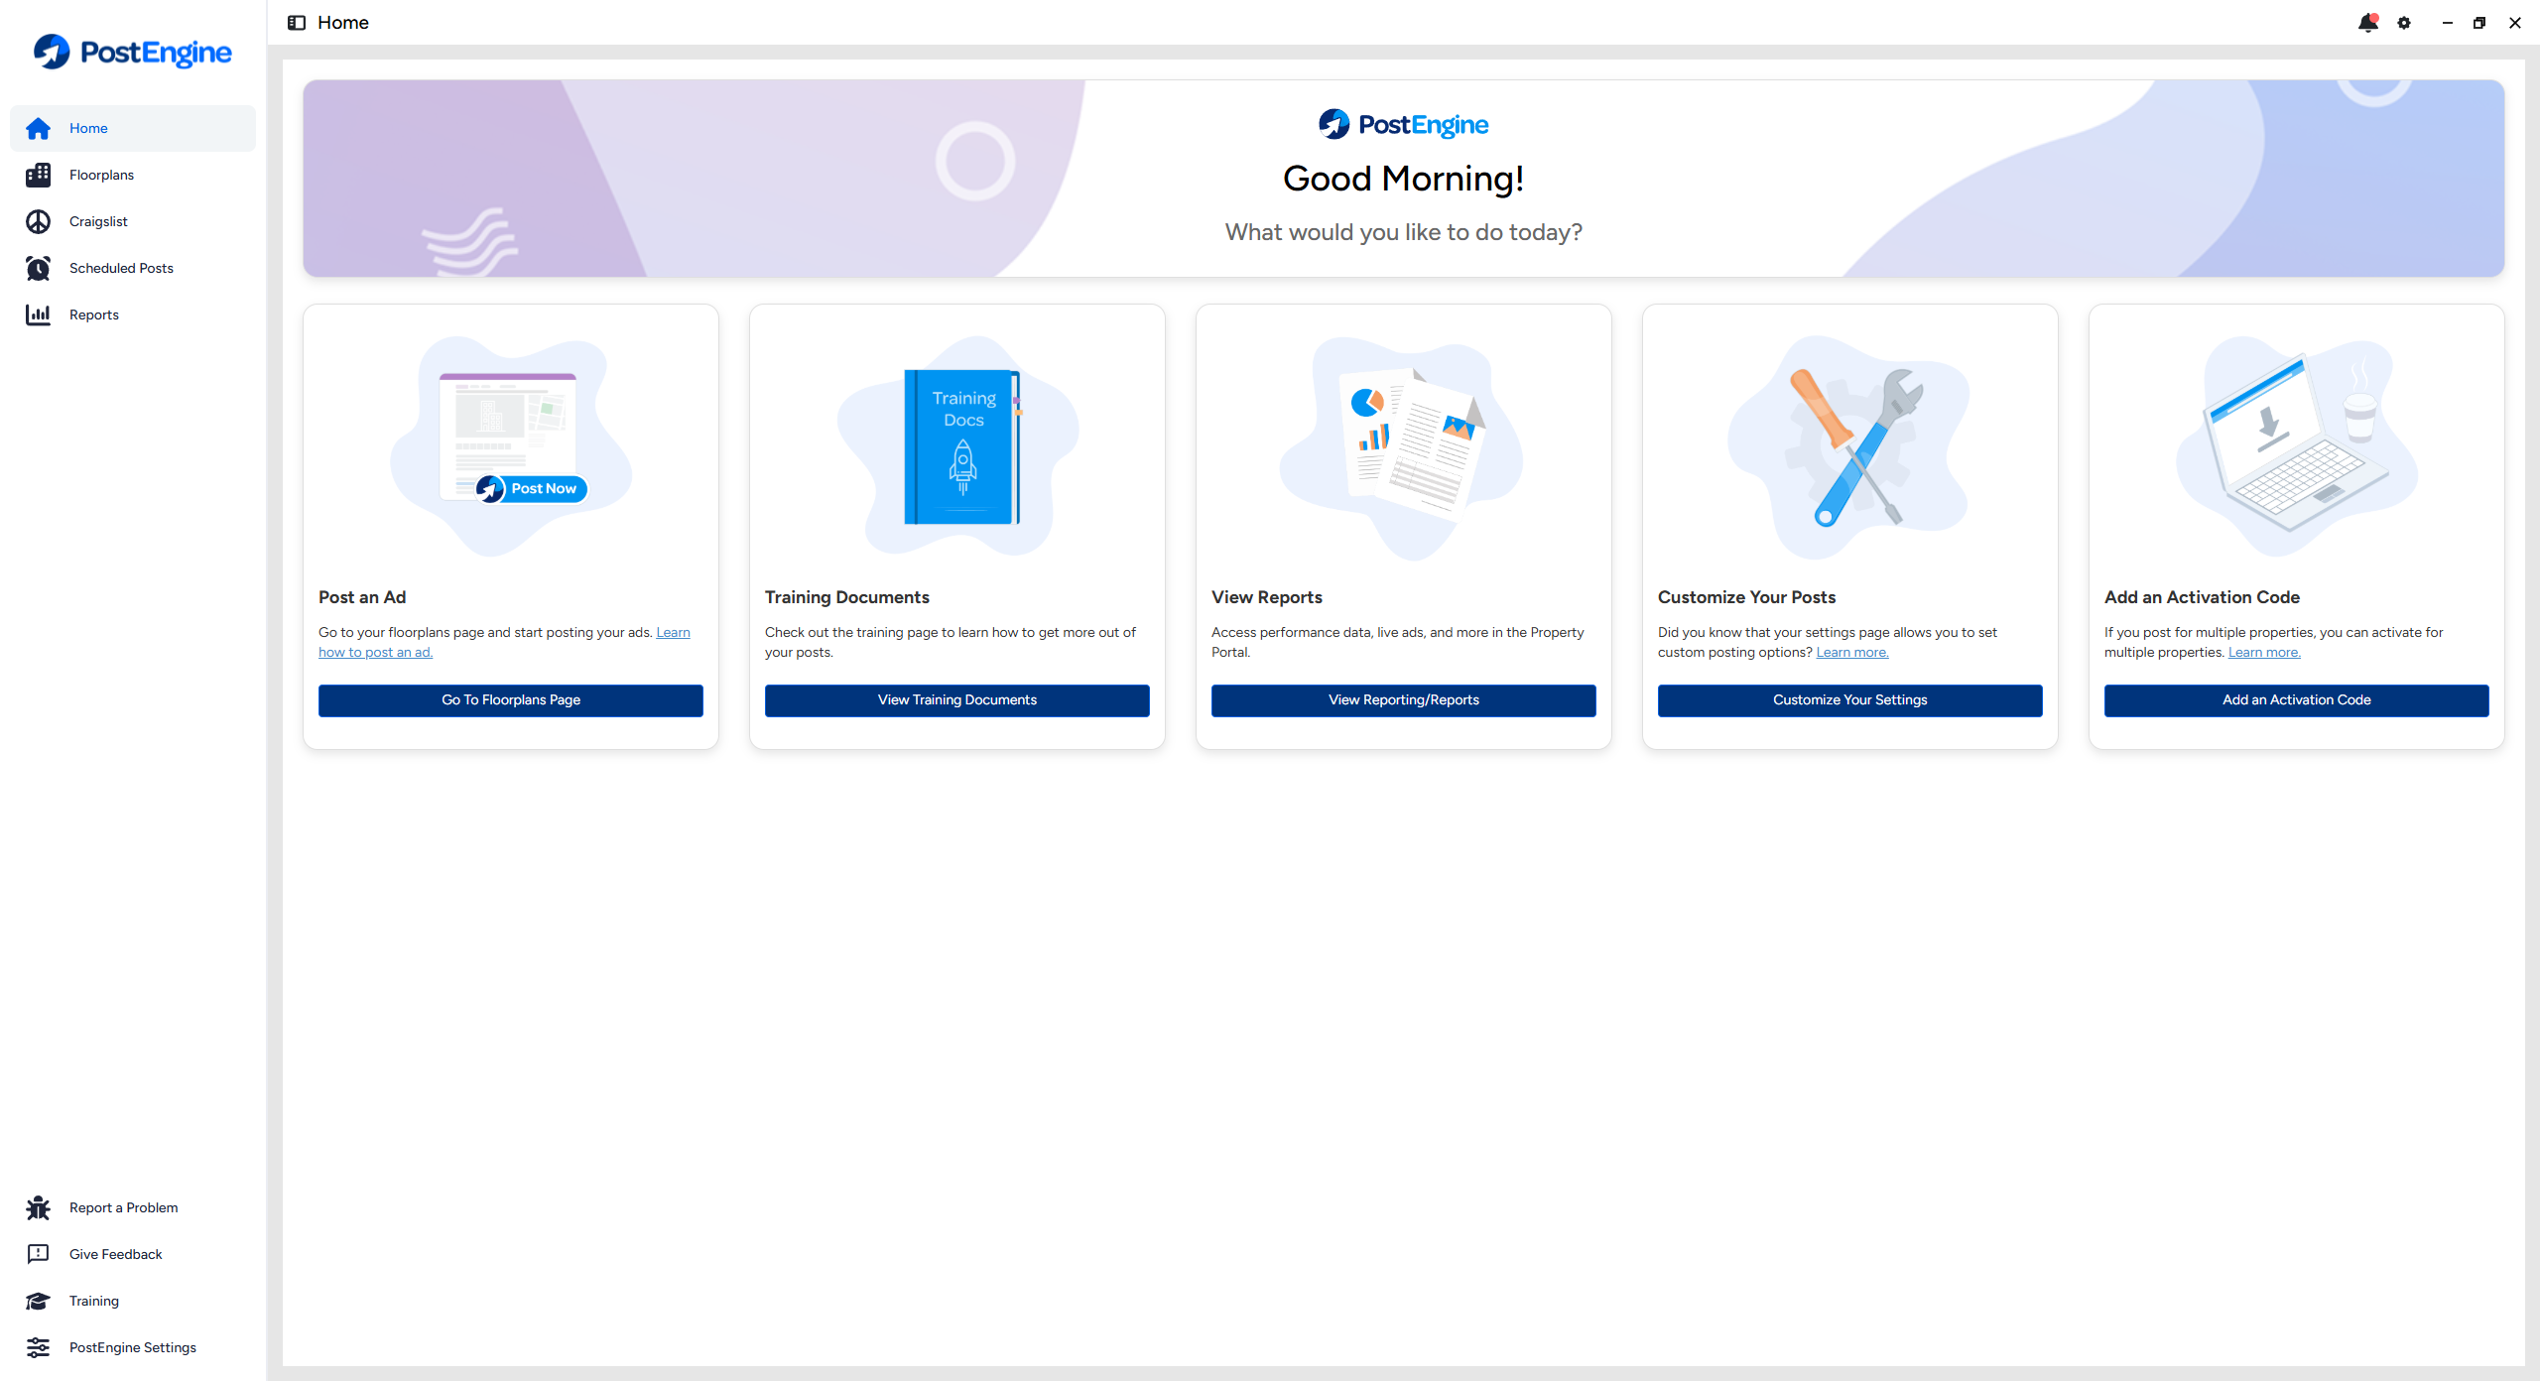Screen dimensions: 2540x1381
Task: Click the Report a Problem bug icon
Action: tap(39, 1207)
